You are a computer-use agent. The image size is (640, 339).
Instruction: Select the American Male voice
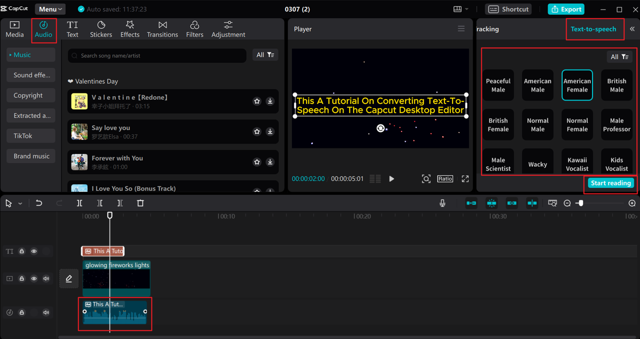(x=537, y=85)
